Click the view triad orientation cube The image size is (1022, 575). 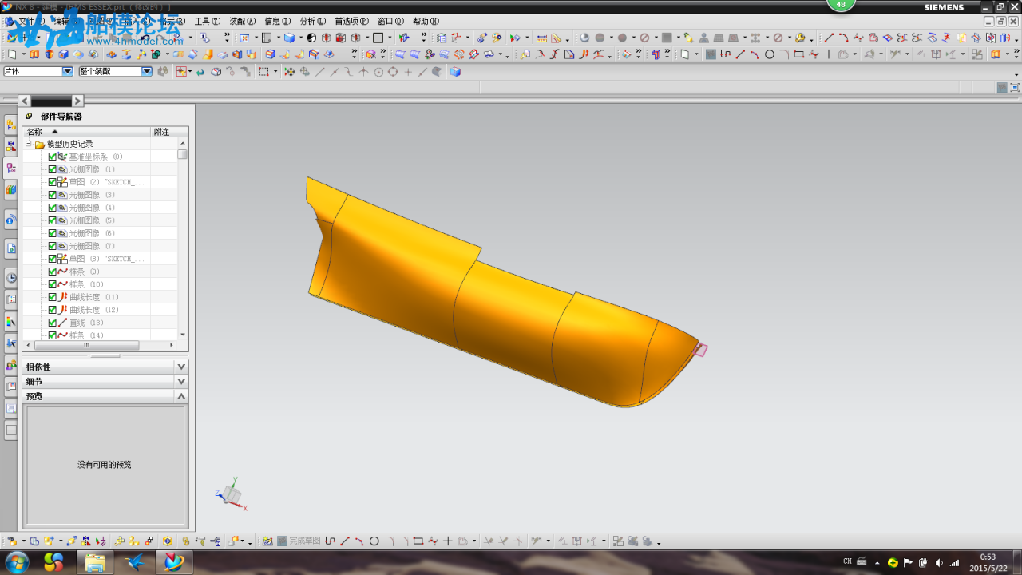pyautogui.click(x=232, y=495)
